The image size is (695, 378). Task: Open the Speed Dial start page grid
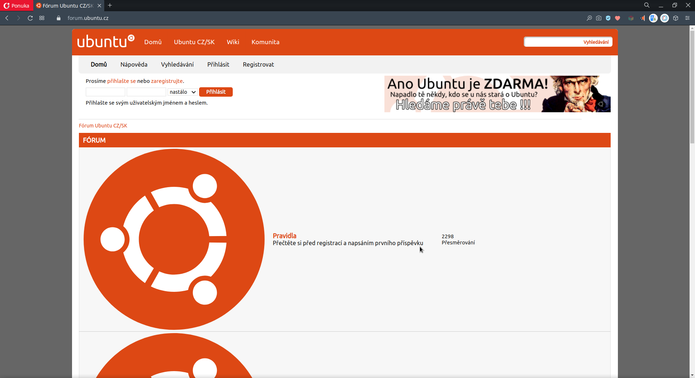tap(42, 18)
